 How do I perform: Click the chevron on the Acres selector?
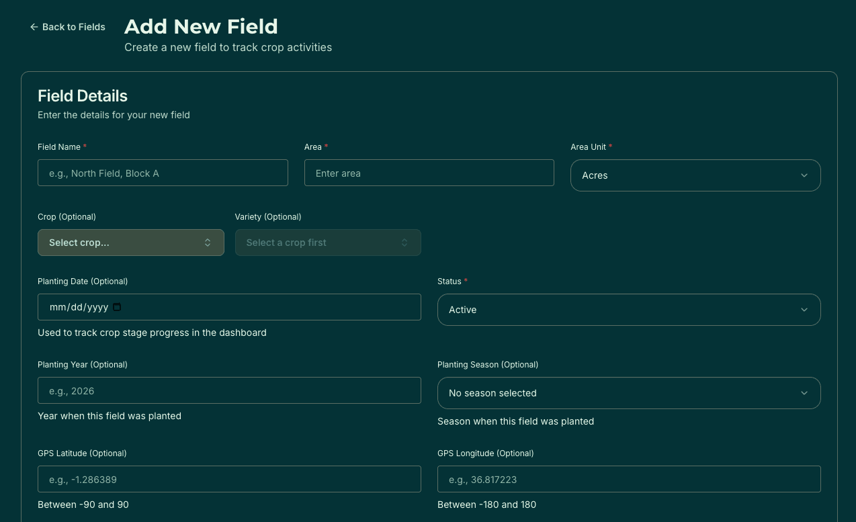coord(804,175)
